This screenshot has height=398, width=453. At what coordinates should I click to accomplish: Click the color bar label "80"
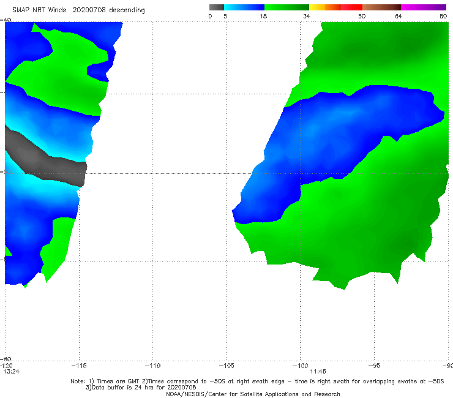pos(443,16)
